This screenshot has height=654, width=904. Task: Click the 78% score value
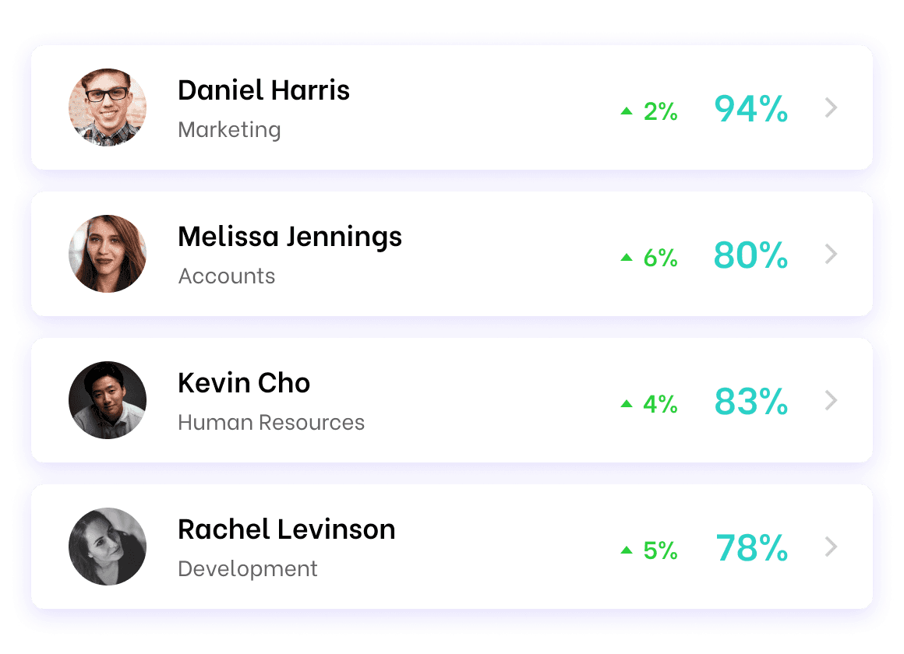(x=751, y=548)
